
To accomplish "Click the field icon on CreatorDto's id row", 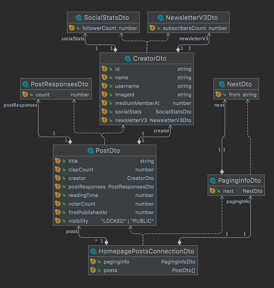I will tap(104, 69).
